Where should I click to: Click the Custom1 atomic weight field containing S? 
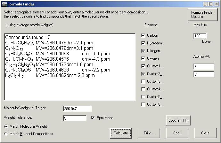(x=204, y=67)
